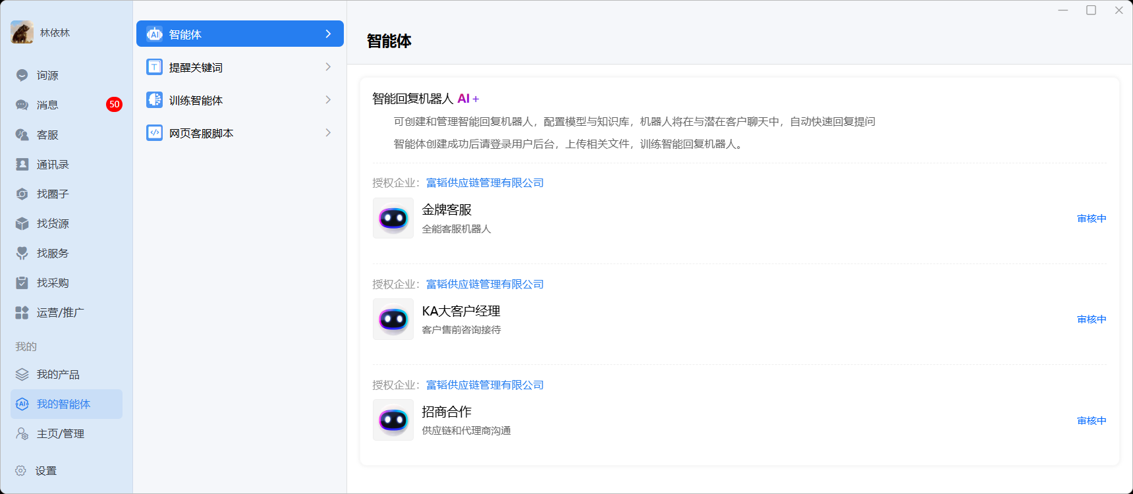
Task: Open 询源 sidebar icon
Action: coord(22,75)
